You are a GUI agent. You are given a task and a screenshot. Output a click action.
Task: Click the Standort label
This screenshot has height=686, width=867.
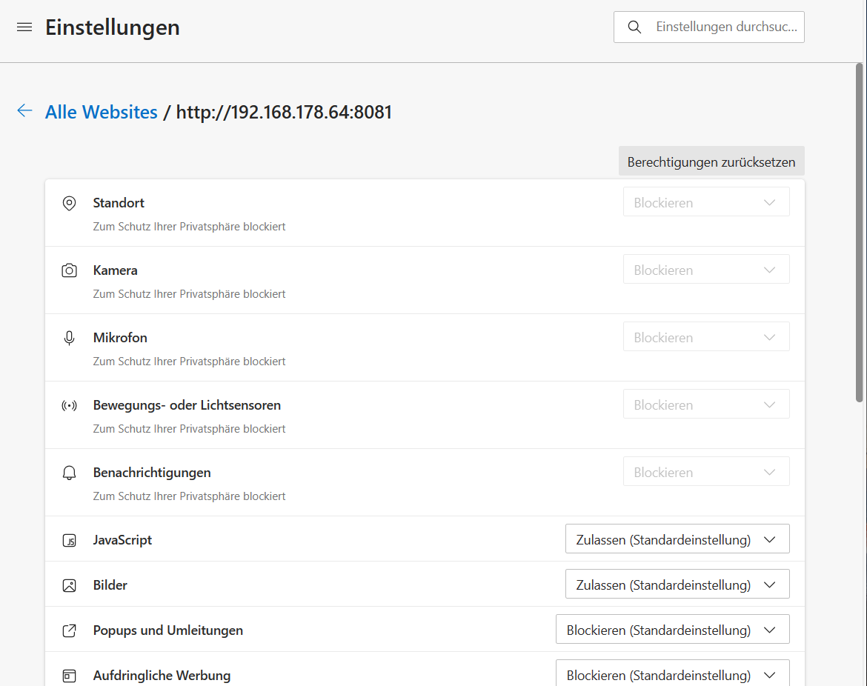point(119,203)
